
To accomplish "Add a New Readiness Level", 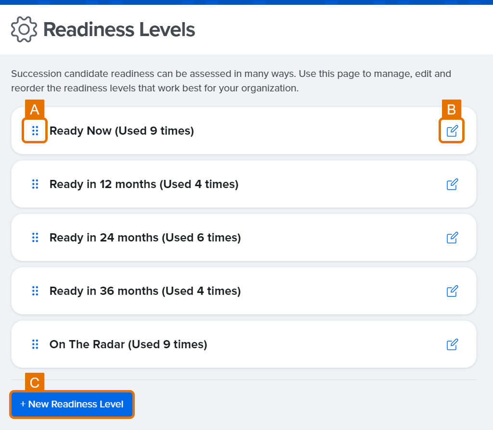I will click(72, 404).
